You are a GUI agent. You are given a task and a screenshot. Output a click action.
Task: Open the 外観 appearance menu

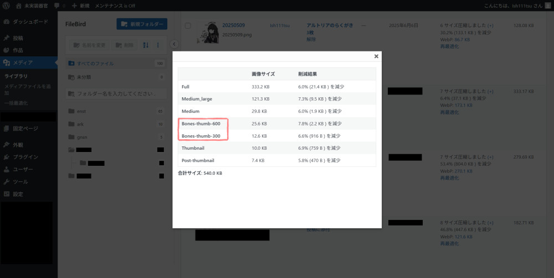18,145
